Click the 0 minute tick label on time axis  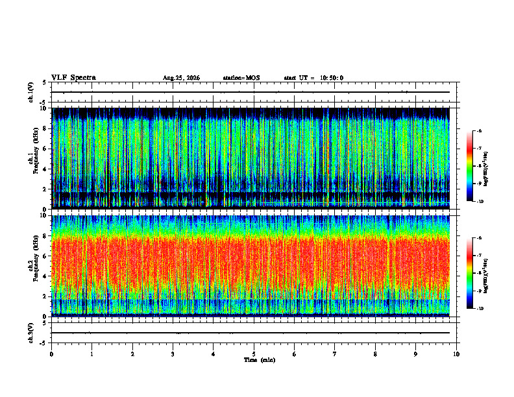coord(51,354)
